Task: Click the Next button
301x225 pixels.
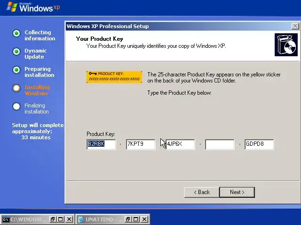Action: tap(237, 192)
